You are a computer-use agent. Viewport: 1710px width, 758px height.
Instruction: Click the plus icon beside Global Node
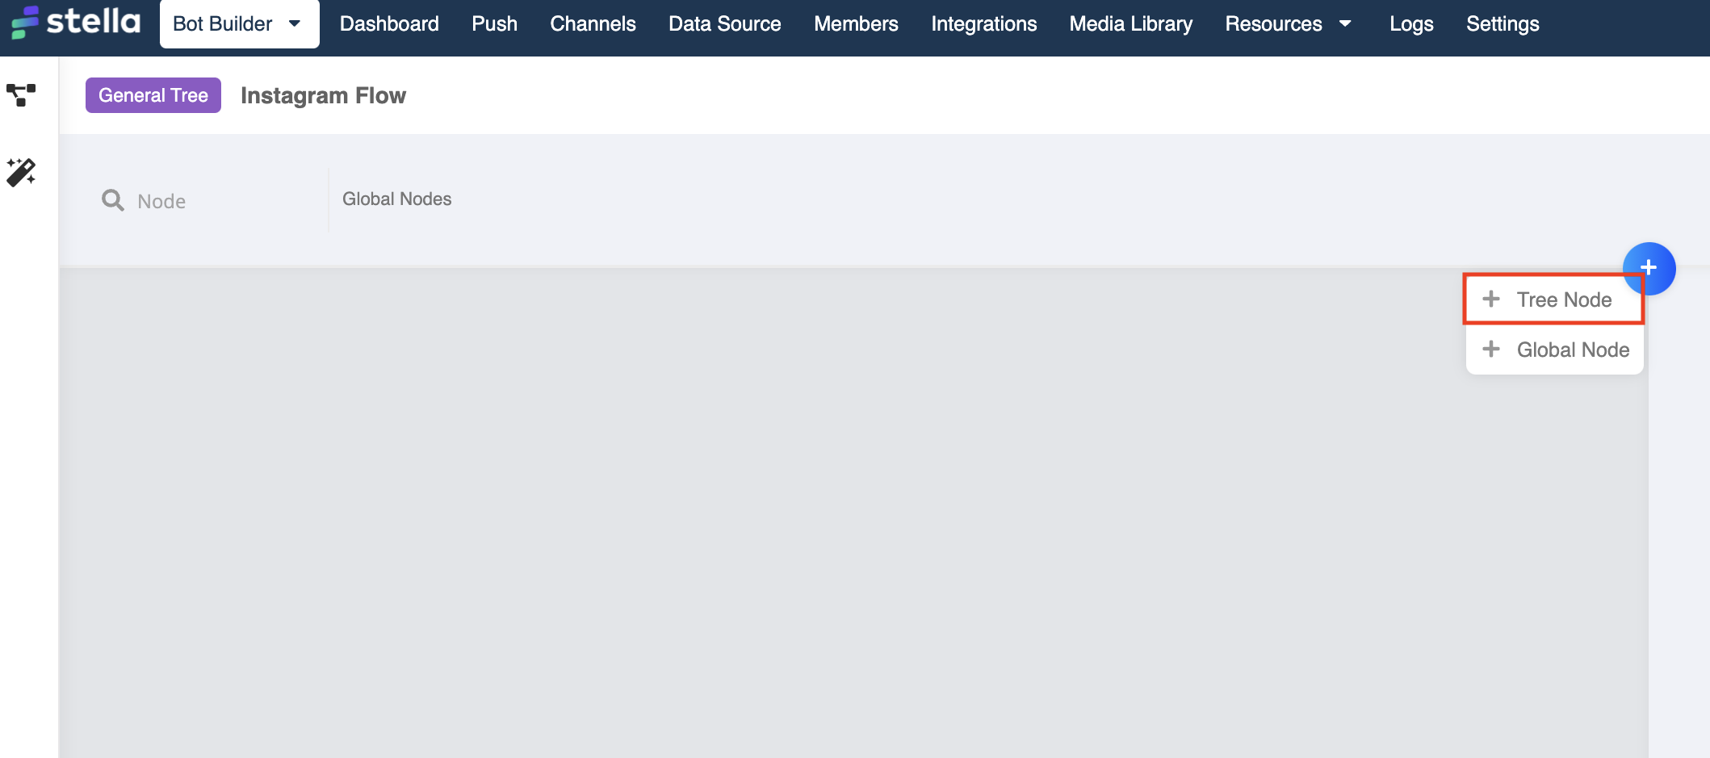tap(1491, 349)
